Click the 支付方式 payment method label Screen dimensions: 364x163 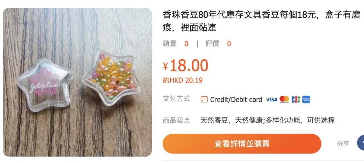coord(176,99)
